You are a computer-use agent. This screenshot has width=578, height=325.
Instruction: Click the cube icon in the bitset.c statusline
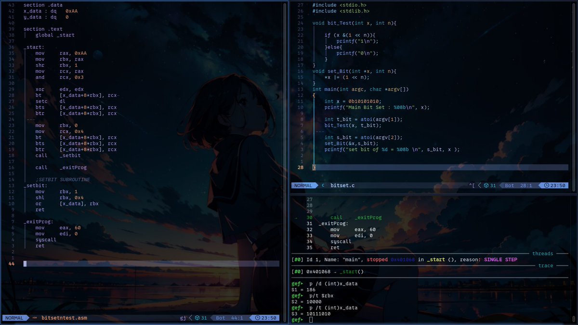pos(486,185)
